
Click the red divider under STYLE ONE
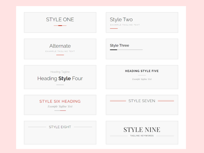pos(60,26)
